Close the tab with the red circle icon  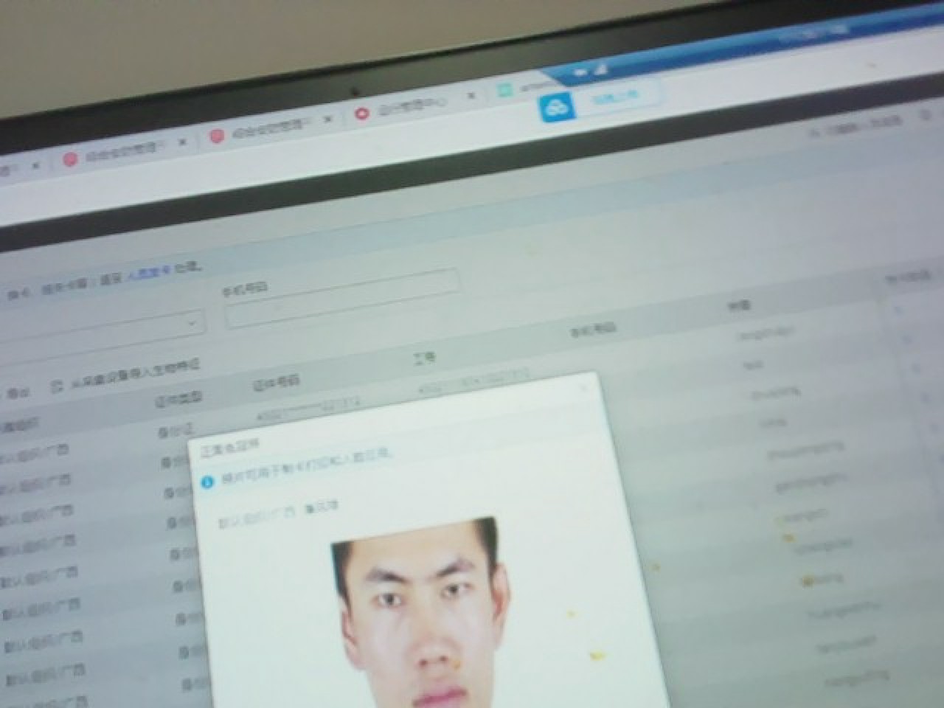pos(471,96)
